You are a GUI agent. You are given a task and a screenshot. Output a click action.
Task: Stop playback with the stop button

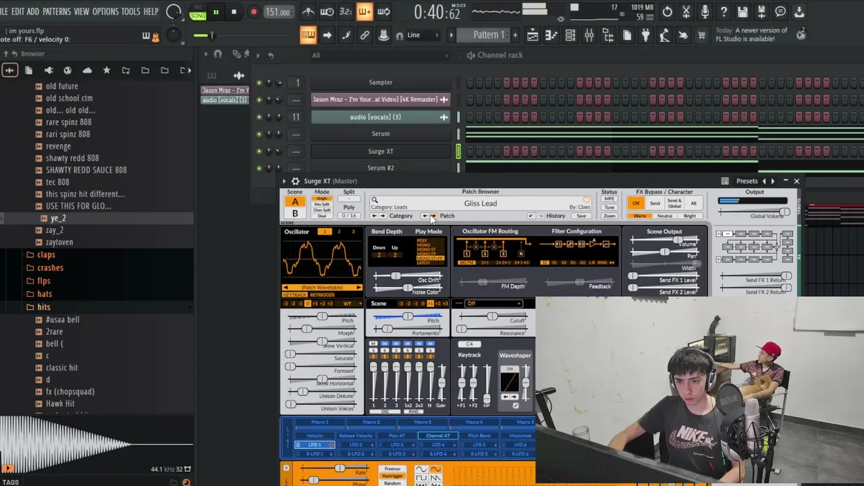click(x=234, y=11)
